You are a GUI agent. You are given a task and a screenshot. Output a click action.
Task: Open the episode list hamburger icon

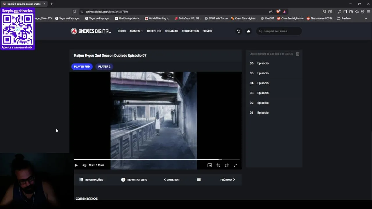(x=199, y=180)
